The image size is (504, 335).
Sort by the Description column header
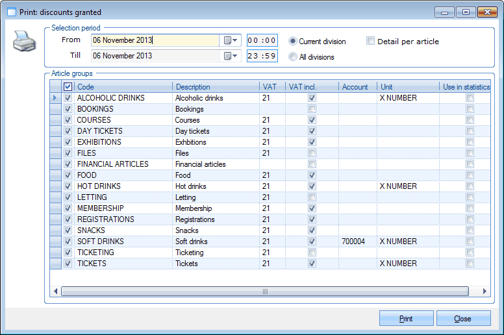(216, 86)
